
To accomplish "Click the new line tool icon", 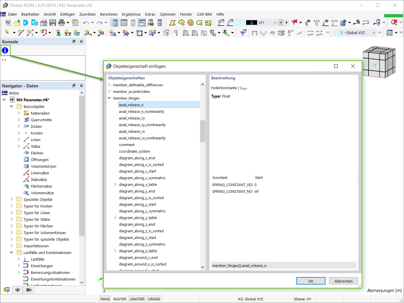I will coord(21,33).
